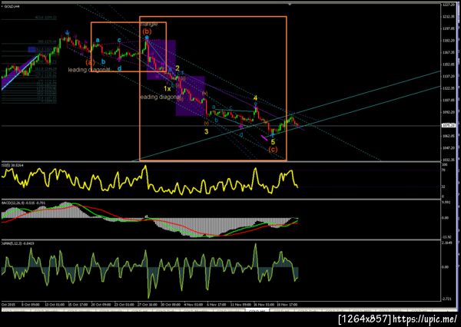Select the orange (c) wave label
The height and width of the screenshot is (327, 461).
click(273, 150)
